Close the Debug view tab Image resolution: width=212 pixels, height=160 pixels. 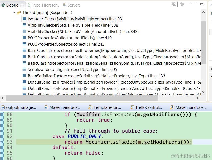click(22, 5)
